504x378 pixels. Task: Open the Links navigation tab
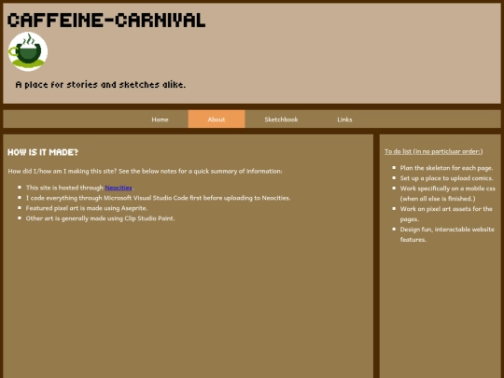[x=344, y=119]
